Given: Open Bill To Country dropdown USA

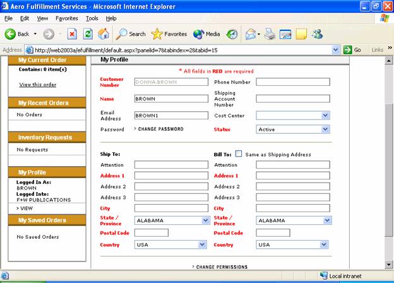Looking at the screenshot, I should (x=292, y=244).
